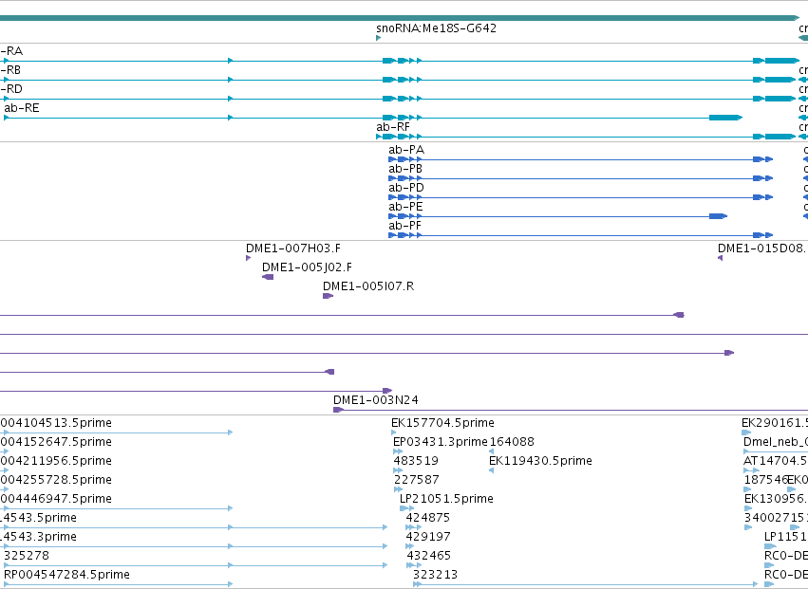Select the small arrow glyph under snoRNA:Me18S-G642
Screen dimensions: 808x589
point(379,38)
